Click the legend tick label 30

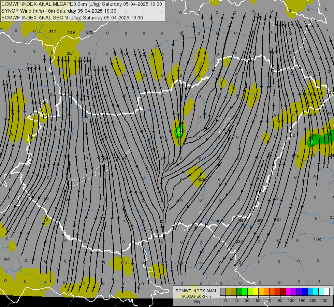[x=247, y=301]
